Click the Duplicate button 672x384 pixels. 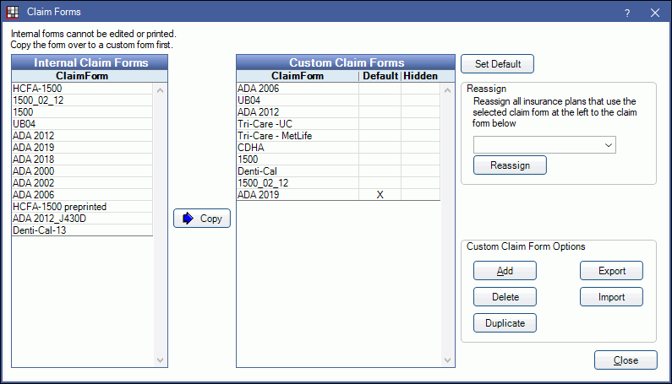click(x=505, y=322)
